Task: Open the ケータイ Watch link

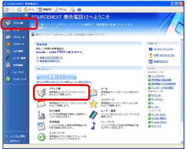Action: pyautogui.click(x=159, y=114)
